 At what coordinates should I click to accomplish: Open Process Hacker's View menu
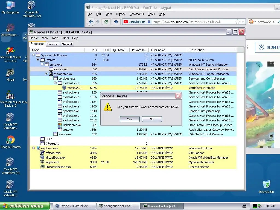click(x=45, y=38)
